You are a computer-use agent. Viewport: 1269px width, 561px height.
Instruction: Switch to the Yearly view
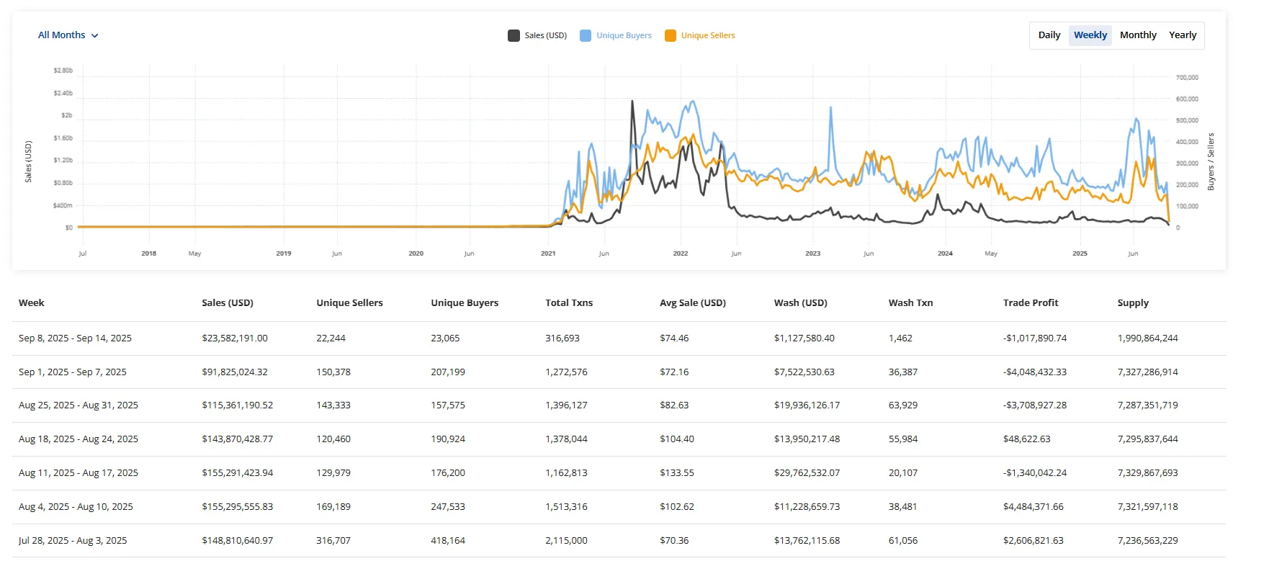(x=1183, y=35)
